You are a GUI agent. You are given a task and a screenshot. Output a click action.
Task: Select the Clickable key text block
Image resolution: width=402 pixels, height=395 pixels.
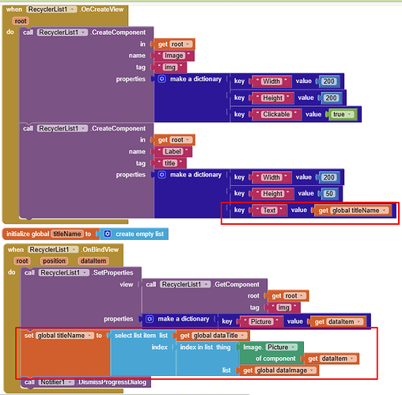(x=276, y=114)
